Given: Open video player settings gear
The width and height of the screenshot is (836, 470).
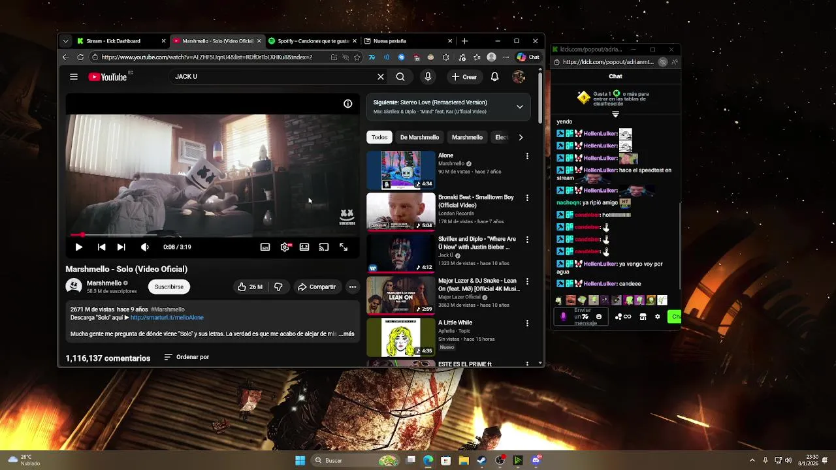Looking at the screenshot, I should [x=285, y=247].
